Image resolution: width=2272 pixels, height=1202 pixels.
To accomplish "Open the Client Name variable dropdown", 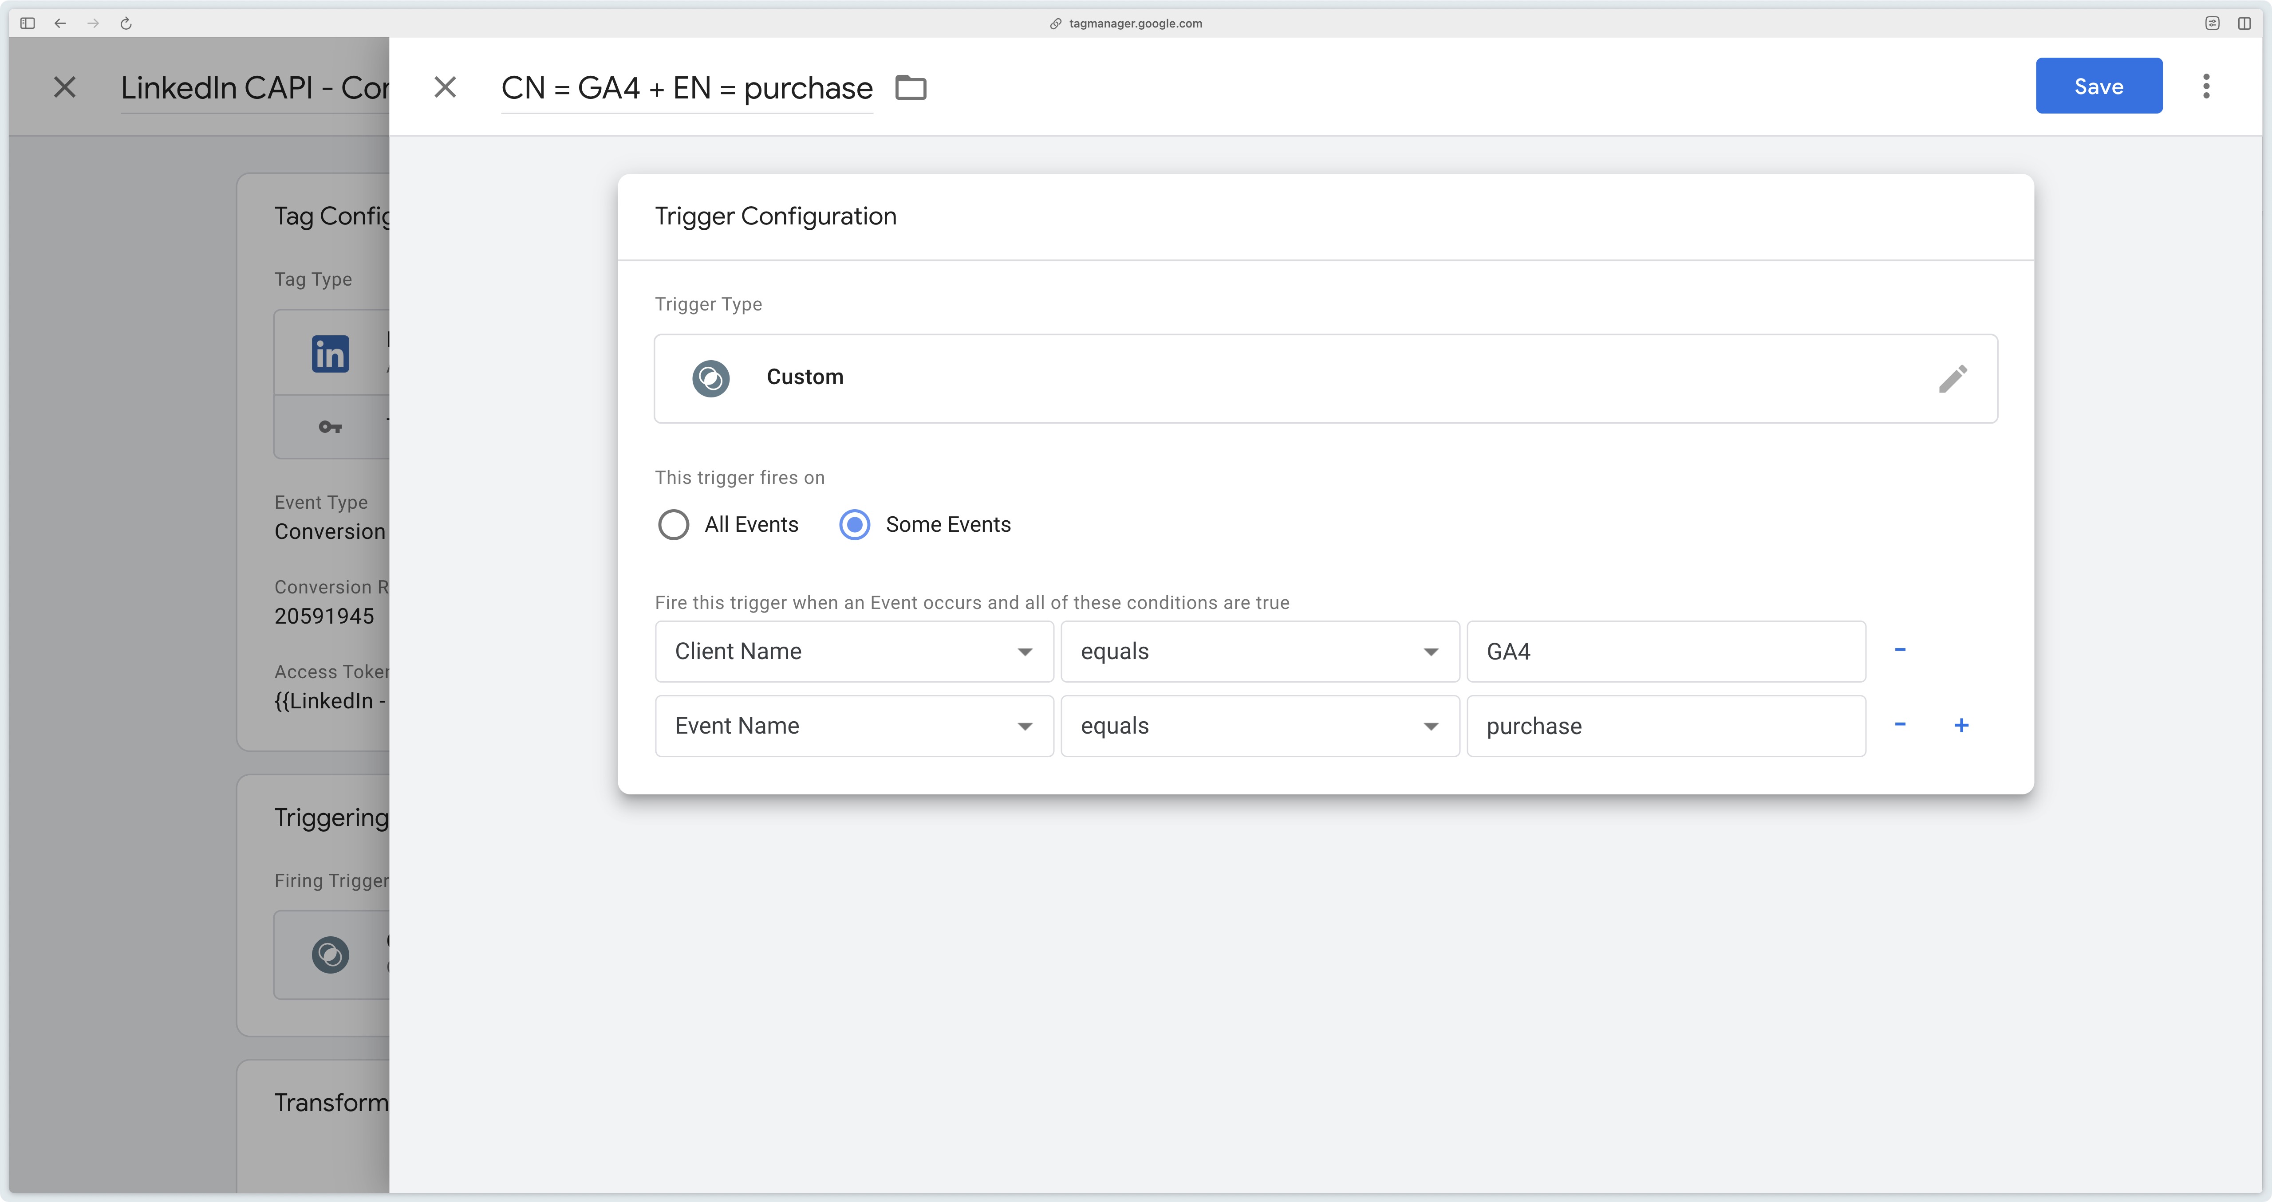I will pos(854,651).
